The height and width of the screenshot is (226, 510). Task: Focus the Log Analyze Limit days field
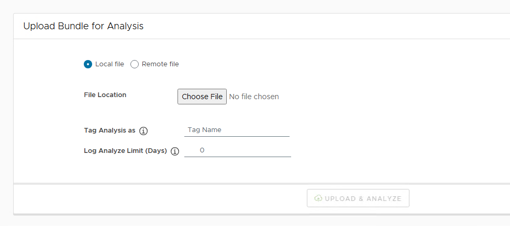click(237, 150)
